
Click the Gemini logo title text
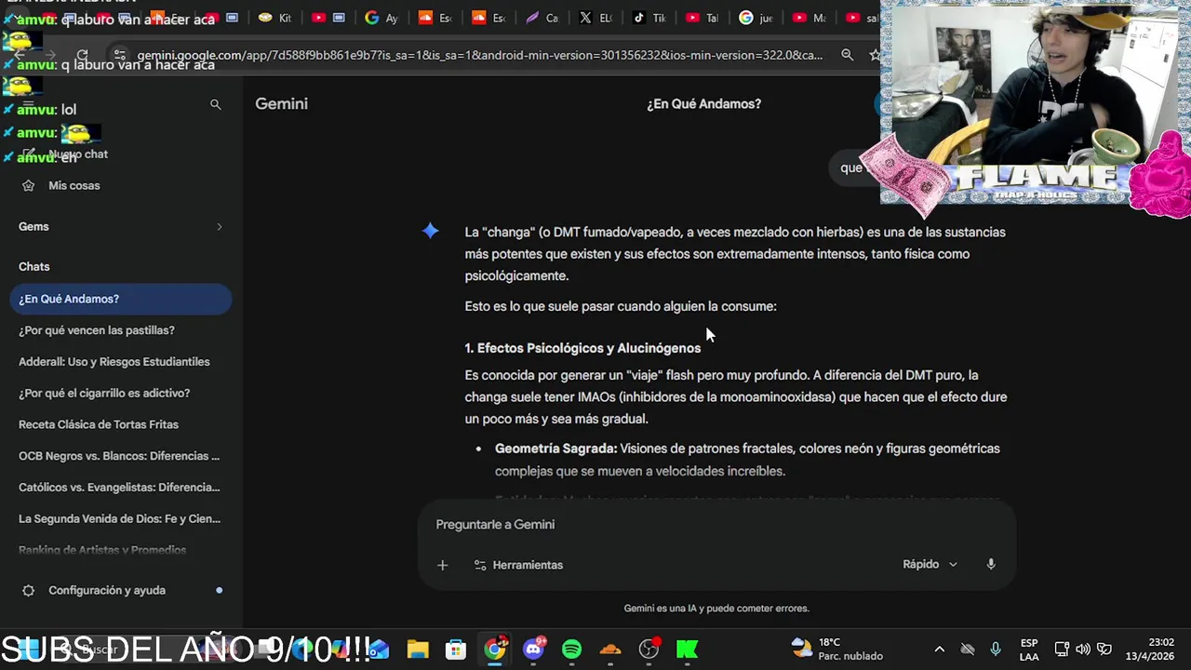point(281,103)
